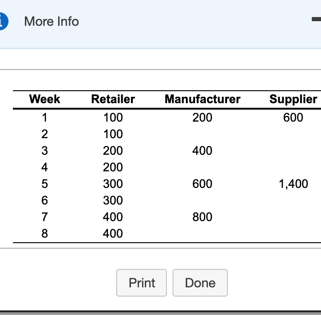Select week 4 cell

coord(45,167)
